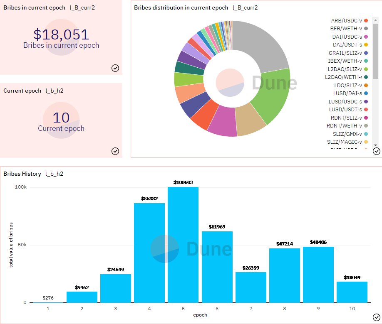The image size is (382, 324).
Task: Click epoch 3 bar labeled $24649
Action: click(116, 288)
